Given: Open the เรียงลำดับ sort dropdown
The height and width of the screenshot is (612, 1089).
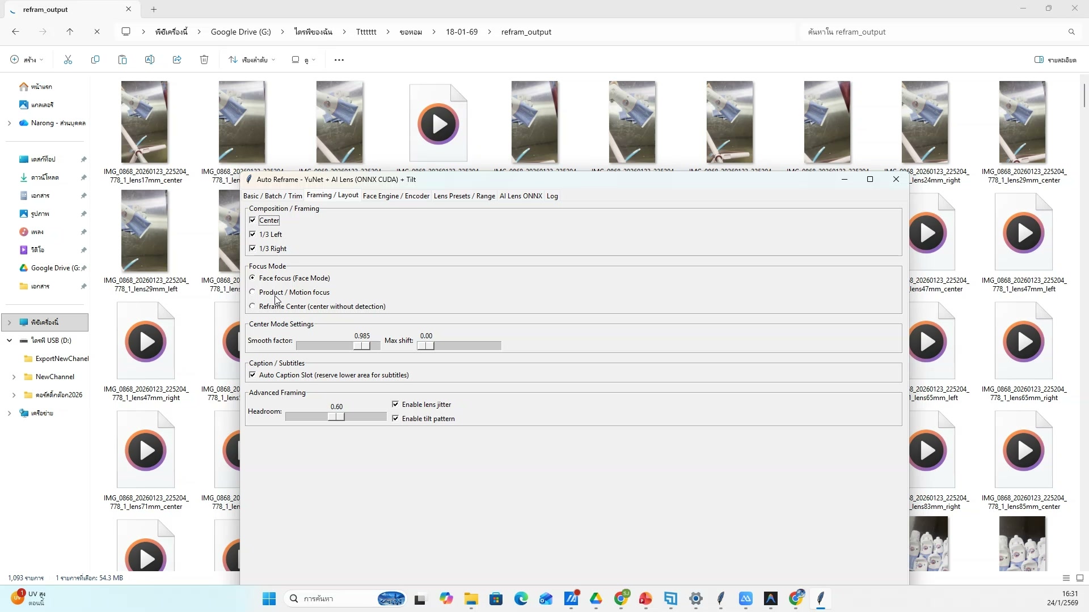Looking at the screenshot, I should [x=251, y=59].
